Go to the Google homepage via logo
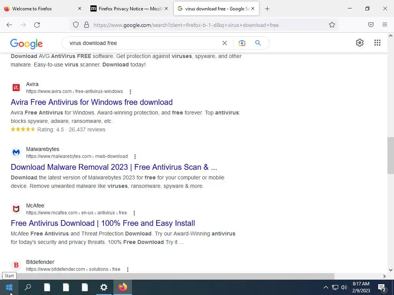This screenshot has width=394, height=295. [27, 44]
